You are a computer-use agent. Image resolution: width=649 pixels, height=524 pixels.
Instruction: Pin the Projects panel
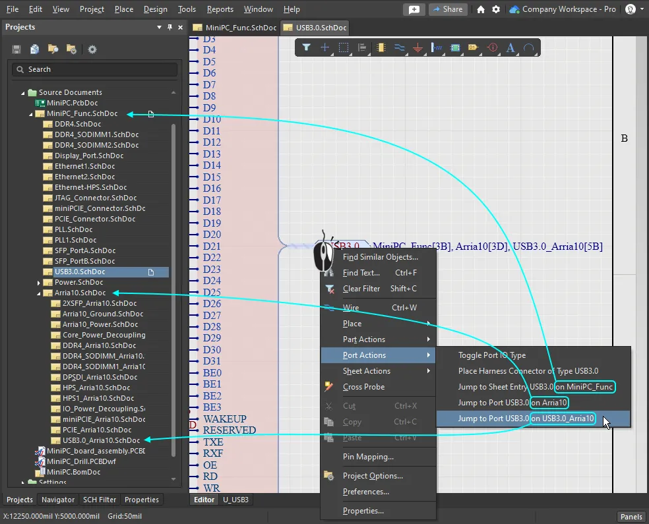tap(170, 27)
